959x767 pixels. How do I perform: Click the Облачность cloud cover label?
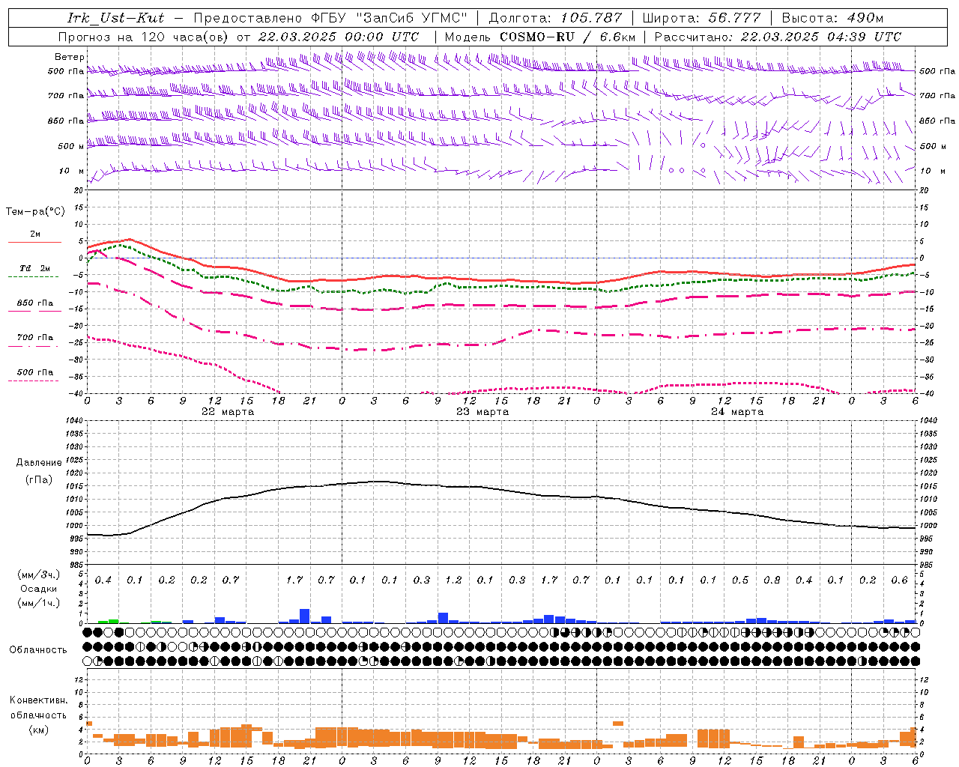pyautogui.click(x=38, y=650)
